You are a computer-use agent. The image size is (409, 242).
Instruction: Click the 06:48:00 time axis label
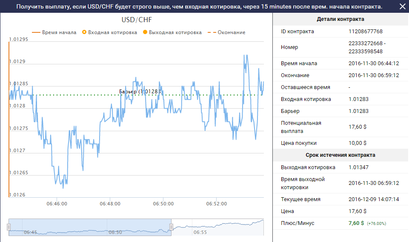pos(110,204)
